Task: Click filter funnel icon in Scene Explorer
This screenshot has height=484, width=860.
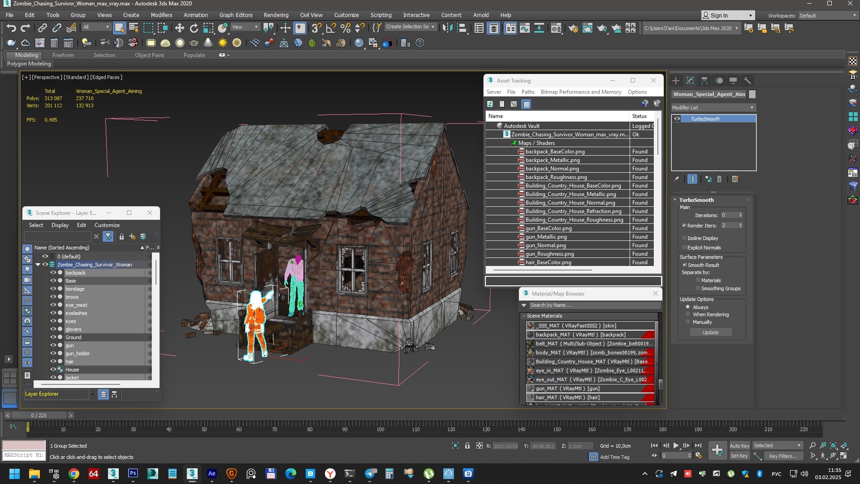Action: [x=108, y=236]
